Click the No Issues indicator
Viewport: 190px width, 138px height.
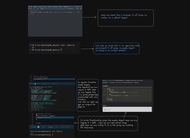(x=77, y=8)
